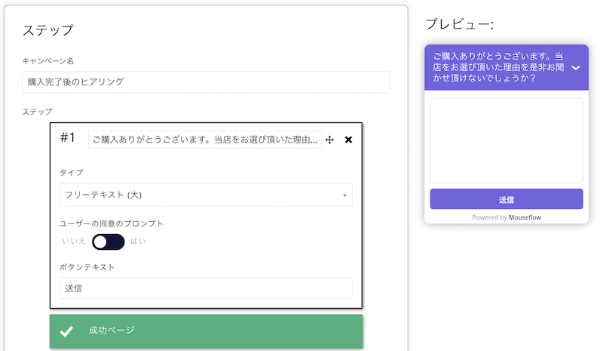Toggle the ユーザーの同意のプロンプト switch
The height and width of the screenshot is (351, 603).
109,242
